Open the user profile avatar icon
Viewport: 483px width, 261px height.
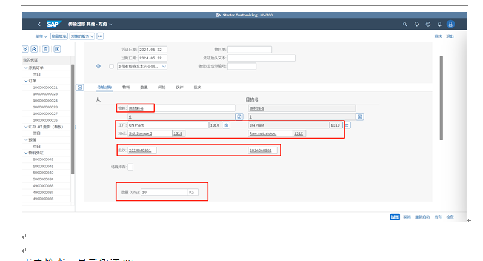(450, 24)
